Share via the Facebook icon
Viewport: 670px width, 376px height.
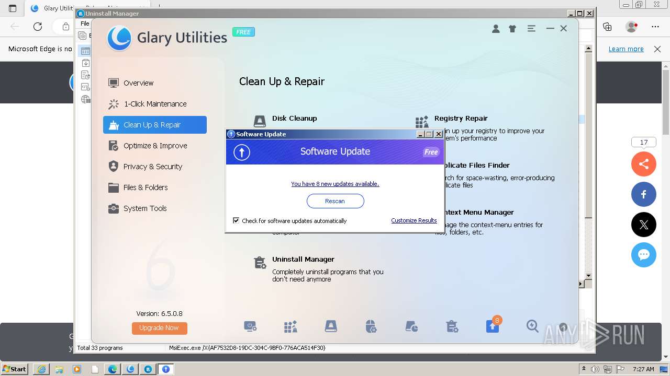643,195
